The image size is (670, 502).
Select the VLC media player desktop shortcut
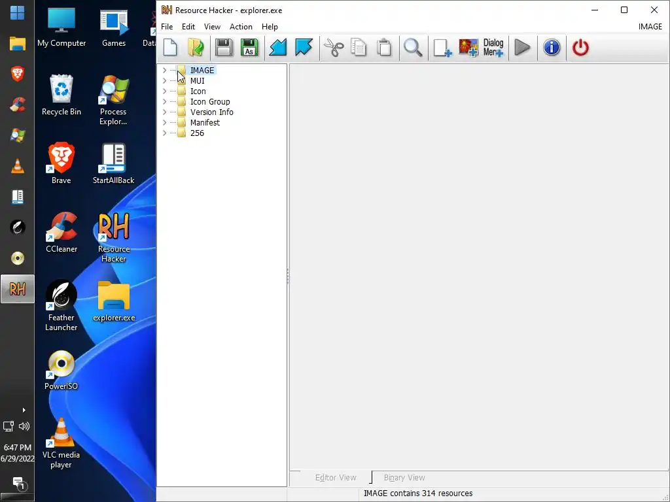point(61,444)
